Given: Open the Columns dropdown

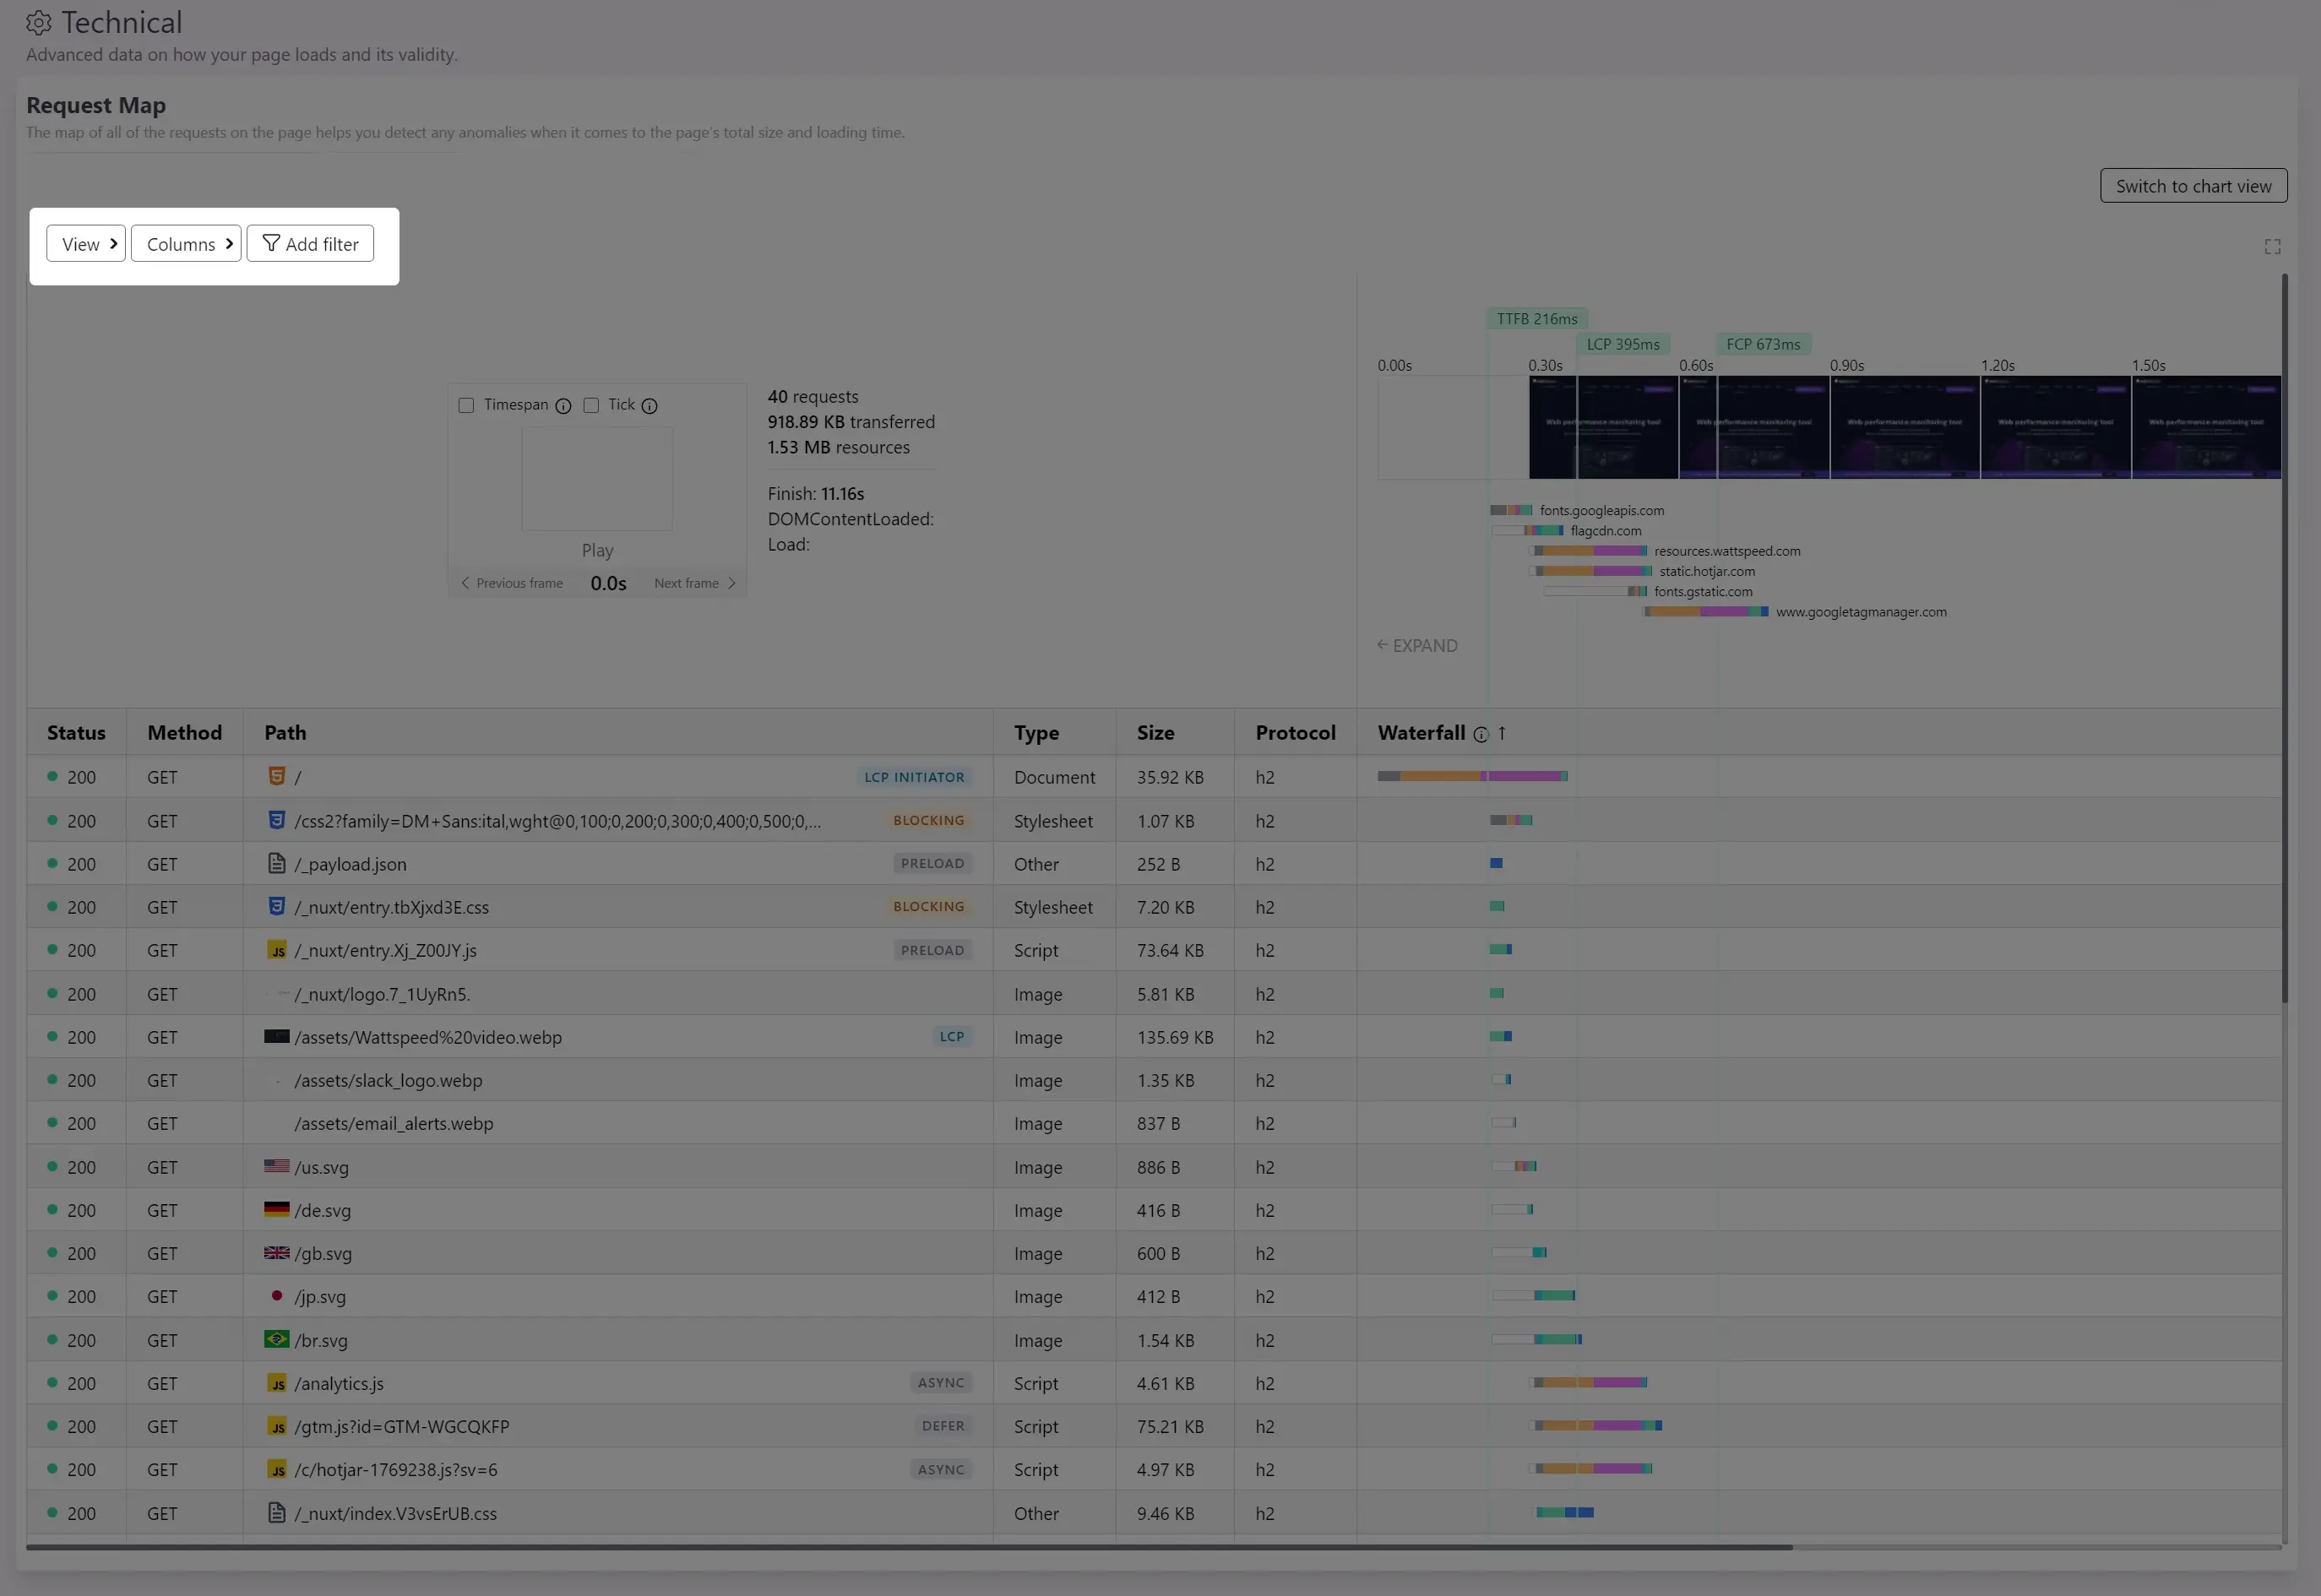Looking at the screenshot, I should point(186,244).
